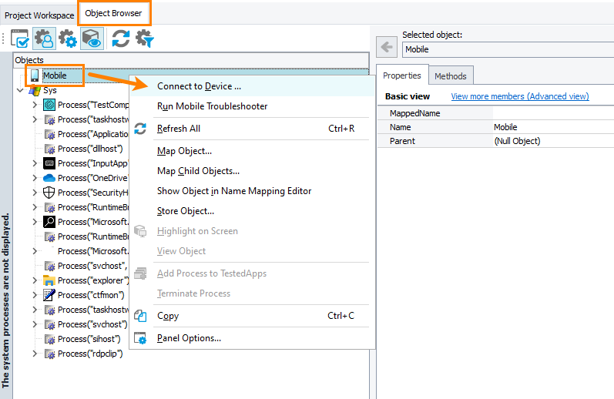Image resolution: width=614 pixels, height=399 pixels.
Task: Collapse the Sys node in the tree
Action: [21, 90]
